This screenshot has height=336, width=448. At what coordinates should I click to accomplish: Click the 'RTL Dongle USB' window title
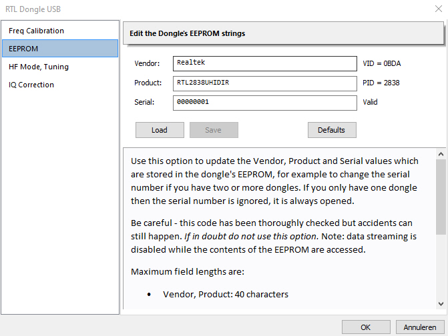click(x=33, y=9)
